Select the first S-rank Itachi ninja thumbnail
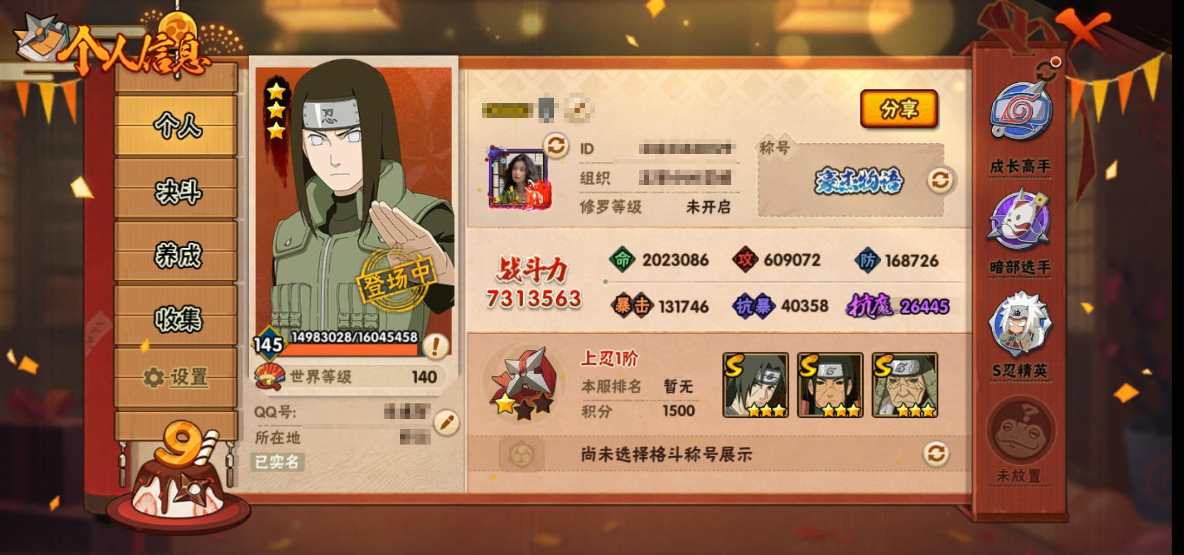1184x555 pixels. (755, 385)
